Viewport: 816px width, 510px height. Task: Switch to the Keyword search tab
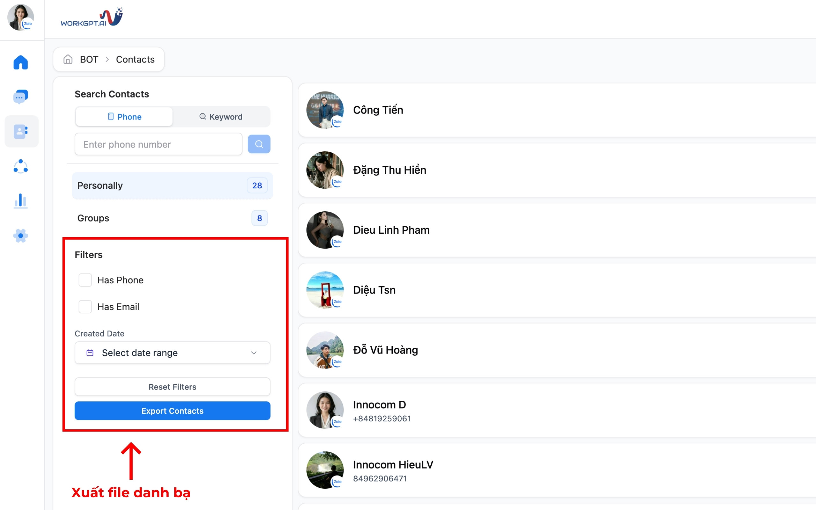pyautogui.click(x=221, y=117)
